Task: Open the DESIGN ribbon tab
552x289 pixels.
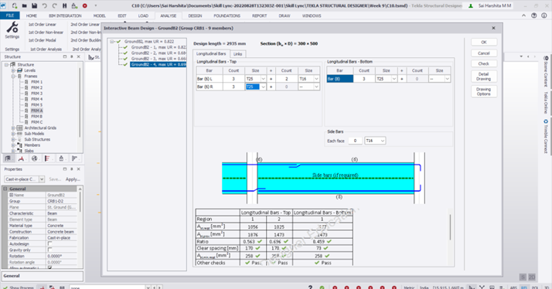Action: point(195,15)
